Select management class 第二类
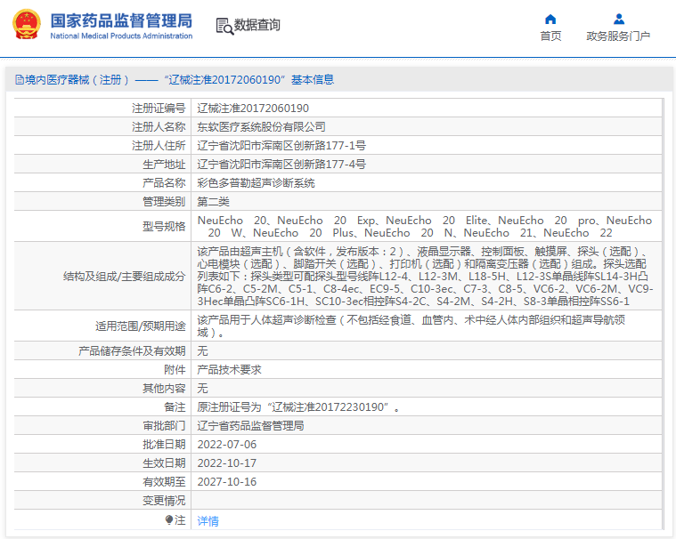 213,202
